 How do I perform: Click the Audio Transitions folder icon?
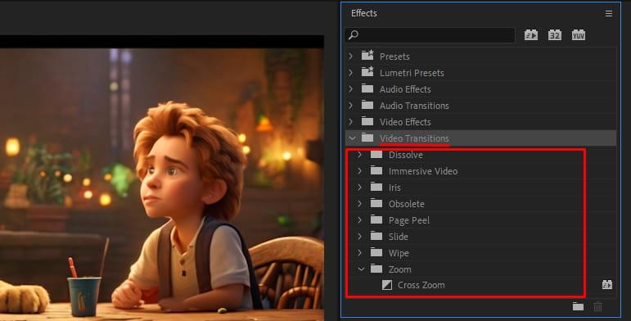[x=367, y=105]
